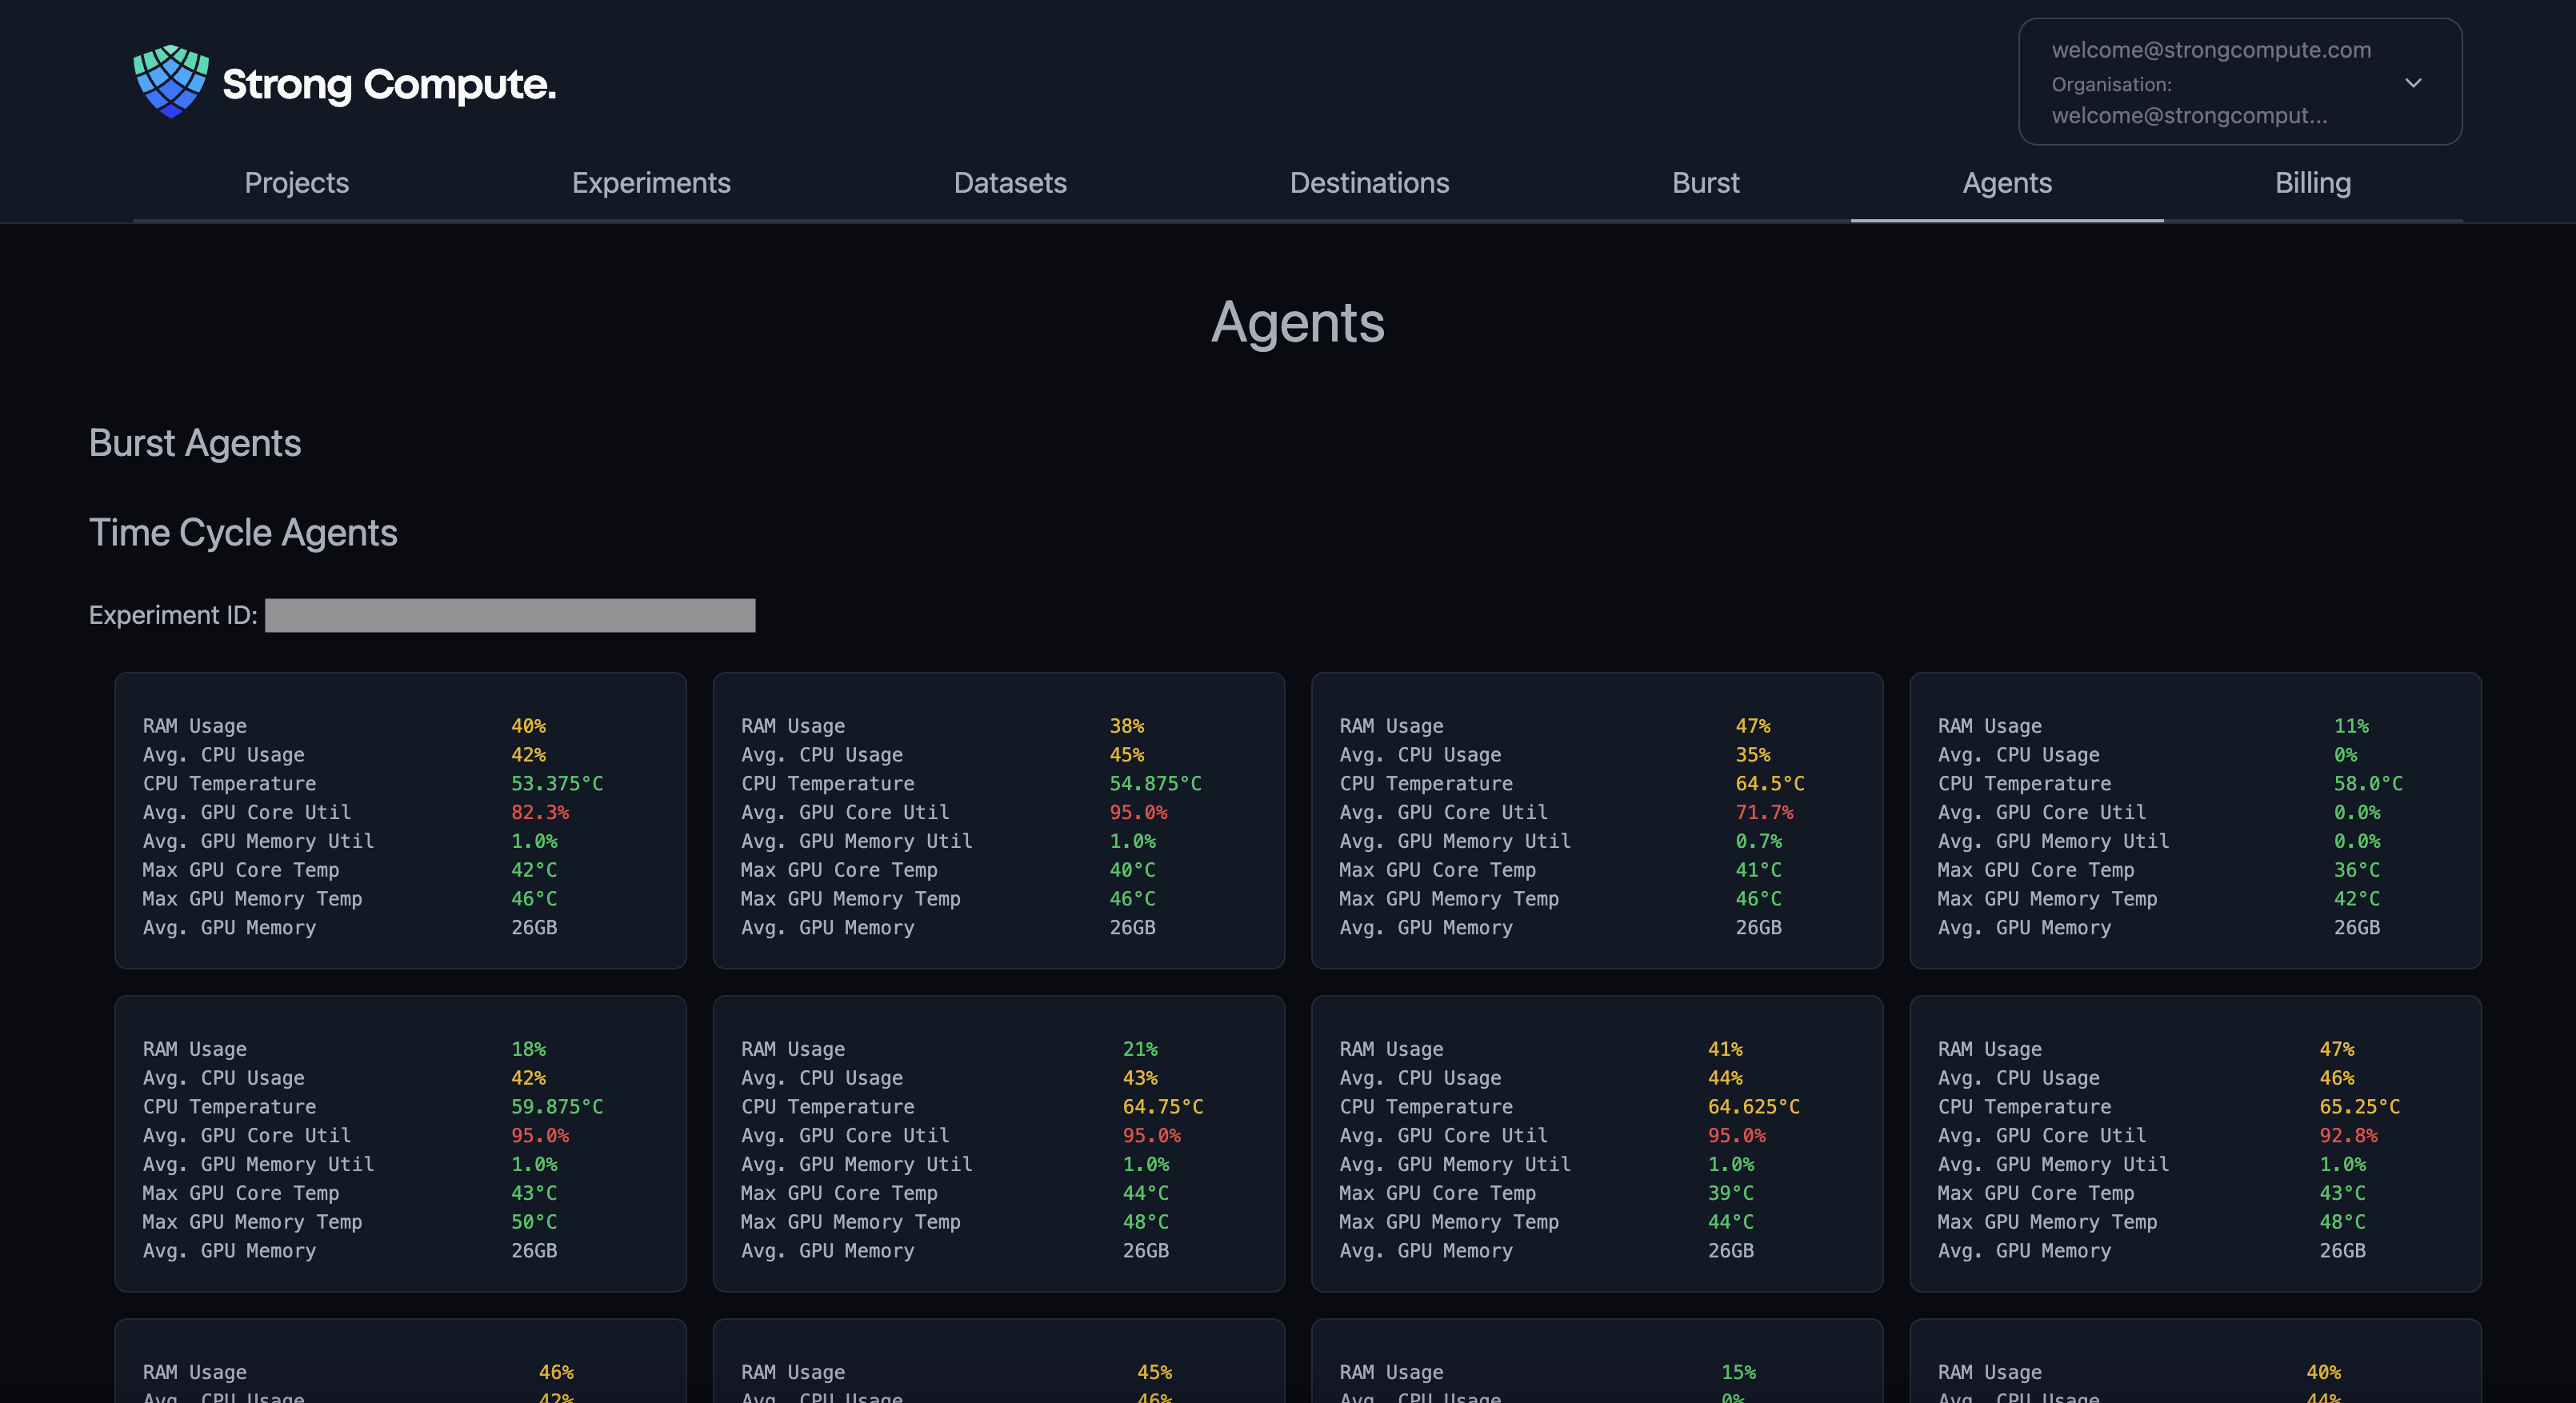Click the redacted Experiment ID field
The width and height of the screenshot is (2576, 1403).
510,615
